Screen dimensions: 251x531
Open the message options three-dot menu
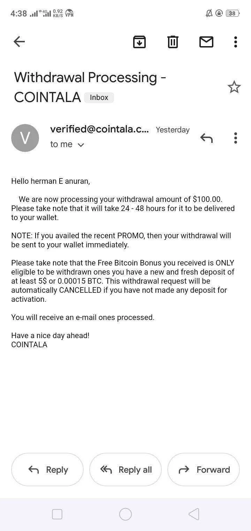[x=236, y=138]
